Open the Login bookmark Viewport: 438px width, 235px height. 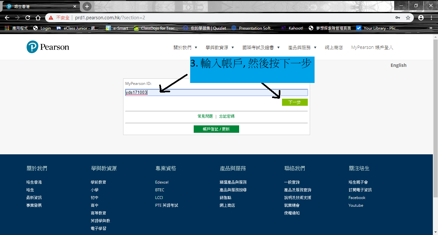point(42,28)
